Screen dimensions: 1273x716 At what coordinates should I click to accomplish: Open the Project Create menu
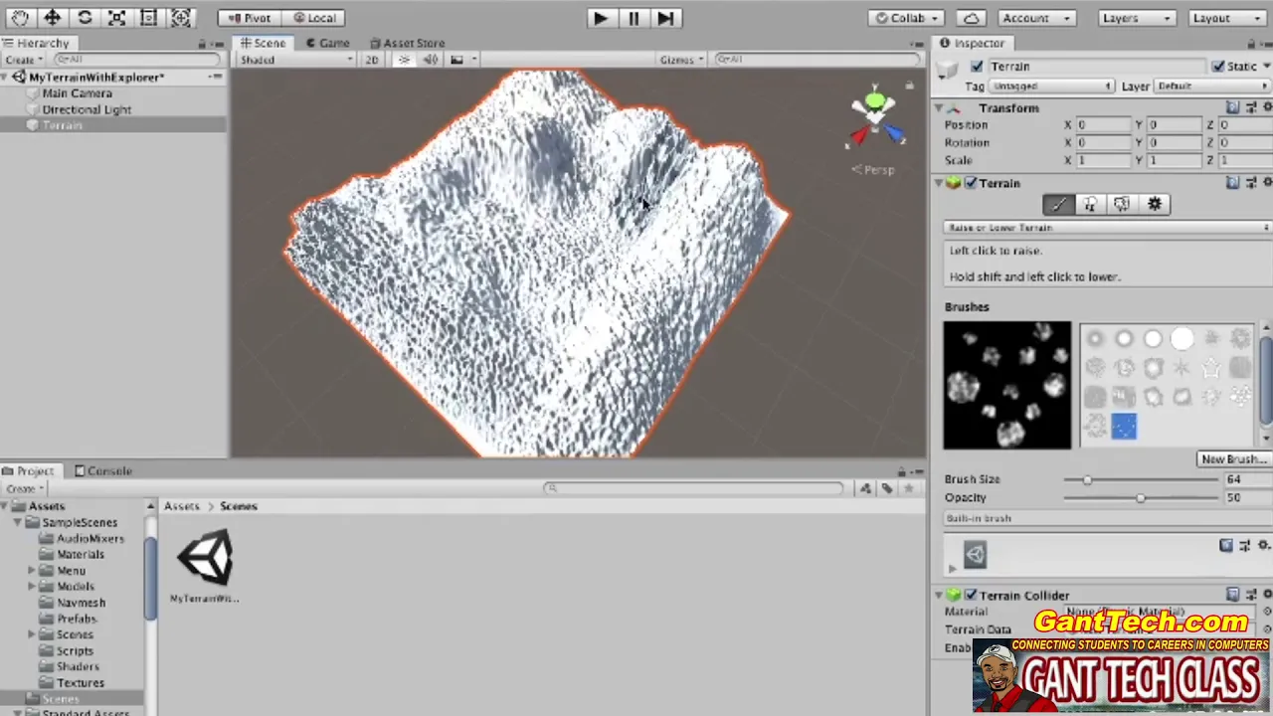click(x=26, y=488)
